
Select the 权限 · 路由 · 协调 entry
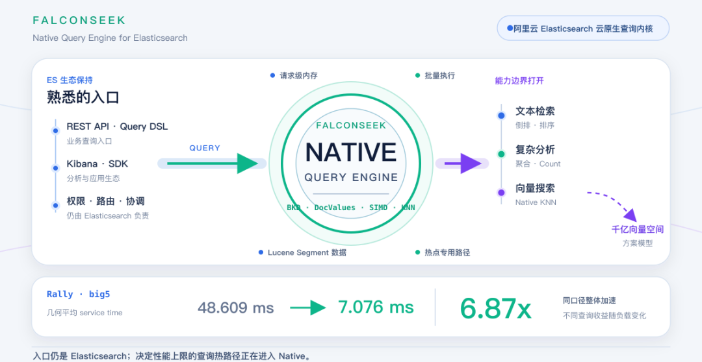106,202
